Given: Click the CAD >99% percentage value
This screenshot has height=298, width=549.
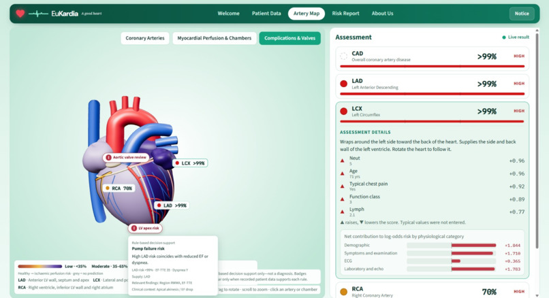Looking at the screenshot, I should point(487,56).
